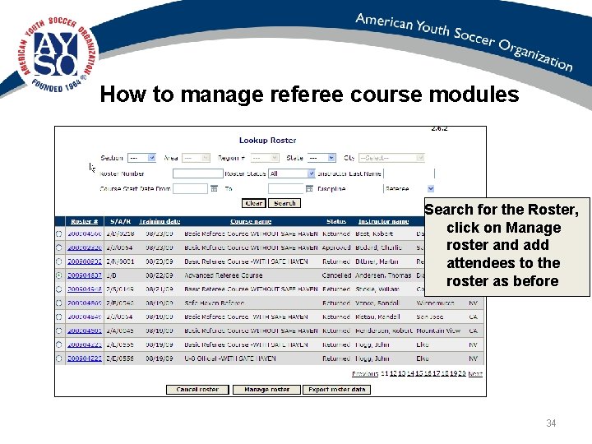
Task: Open the Discipline dropdown showing Referee
Action: coord(409,188)
